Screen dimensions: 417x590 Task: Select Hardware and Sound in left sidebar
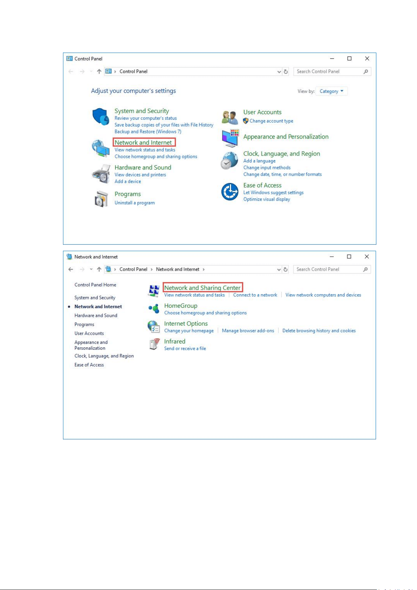(96, 315)
